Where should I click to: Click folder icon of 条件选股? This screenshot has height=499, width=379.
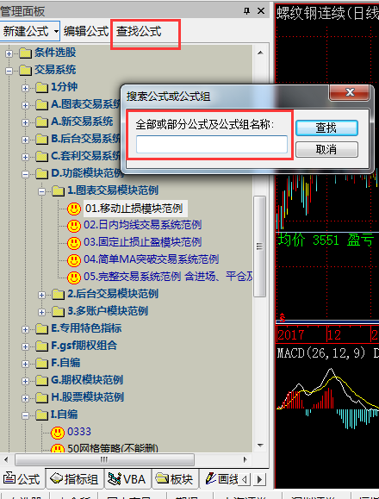pyautogui.click(x=25, y=53)
